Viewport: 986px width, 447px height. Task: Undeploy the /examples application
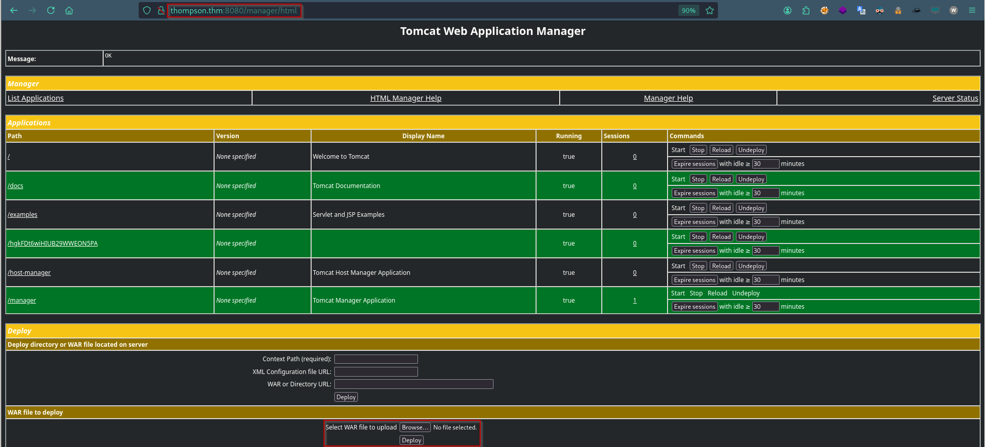click(751, 208)
